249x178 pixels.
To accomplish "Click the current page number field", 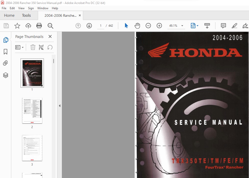I will pos(101,26).
